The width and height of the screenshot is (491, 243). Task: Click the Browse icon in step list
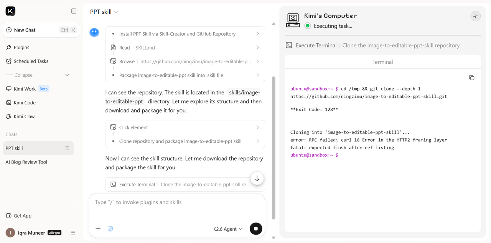[113, 61]
